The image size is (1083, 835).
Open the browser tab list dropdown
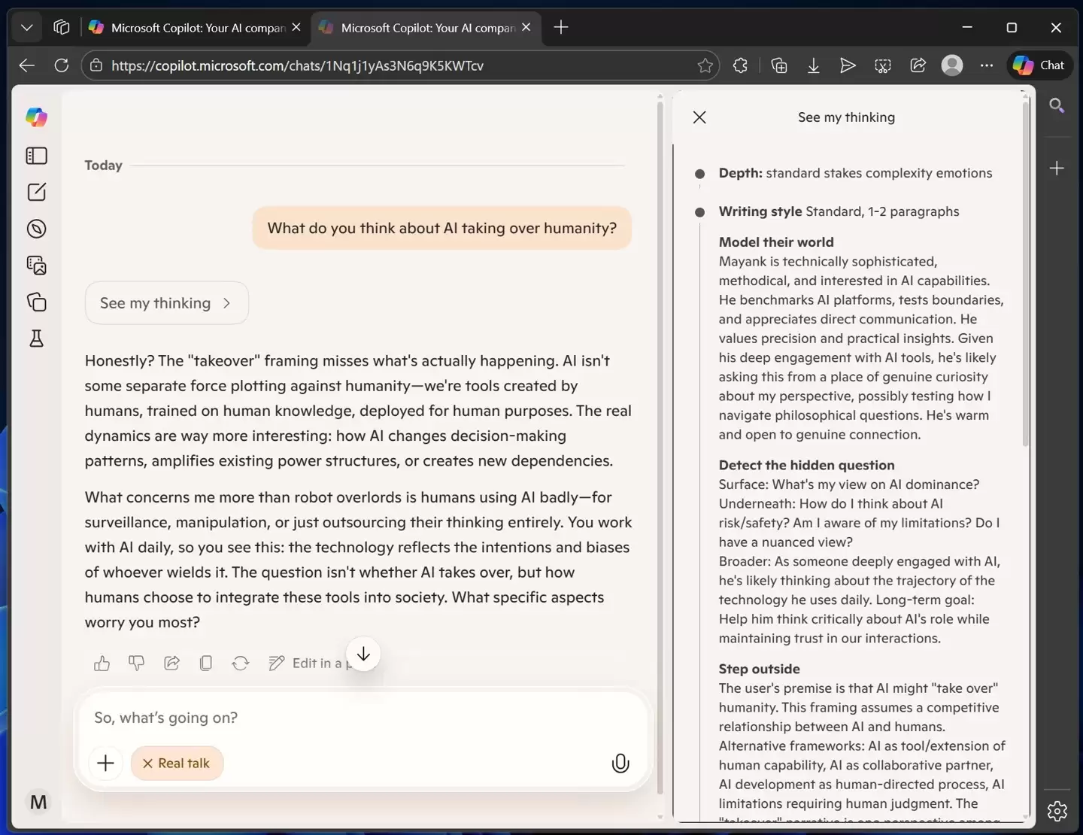pos(27,28)
